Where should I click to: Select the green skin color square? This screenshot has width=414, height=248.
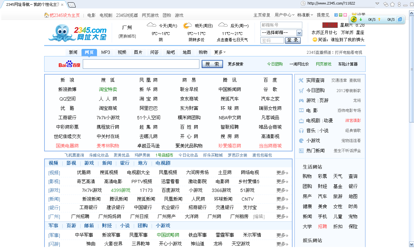tap(341, 15)
